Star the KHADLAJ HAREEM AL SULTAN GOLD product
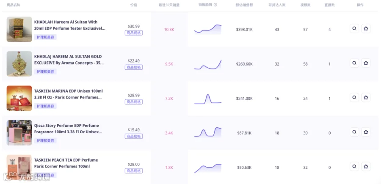The image size is (381, 184). [x=366, y=63]
